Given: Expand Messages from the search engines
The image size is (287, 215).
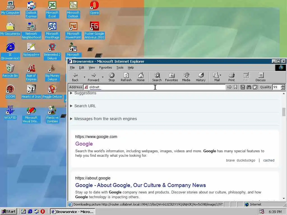Looking at the screenshot, I should point(103,119).
